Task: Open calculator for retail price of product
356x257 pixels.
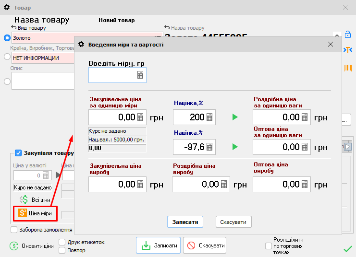Action: (x=223, y=184)
